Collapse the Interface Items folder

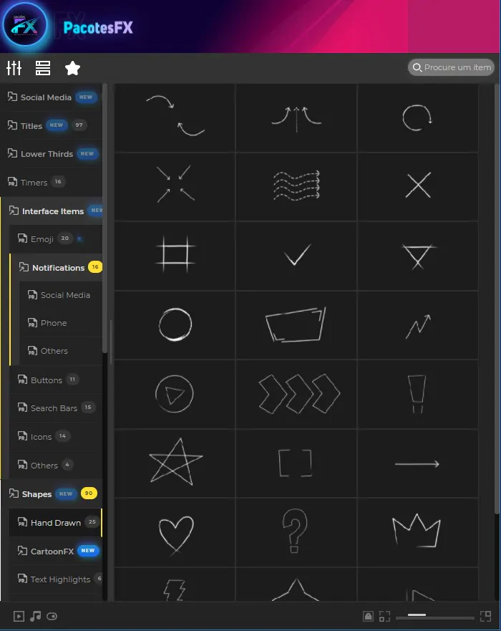coord(52,211)
